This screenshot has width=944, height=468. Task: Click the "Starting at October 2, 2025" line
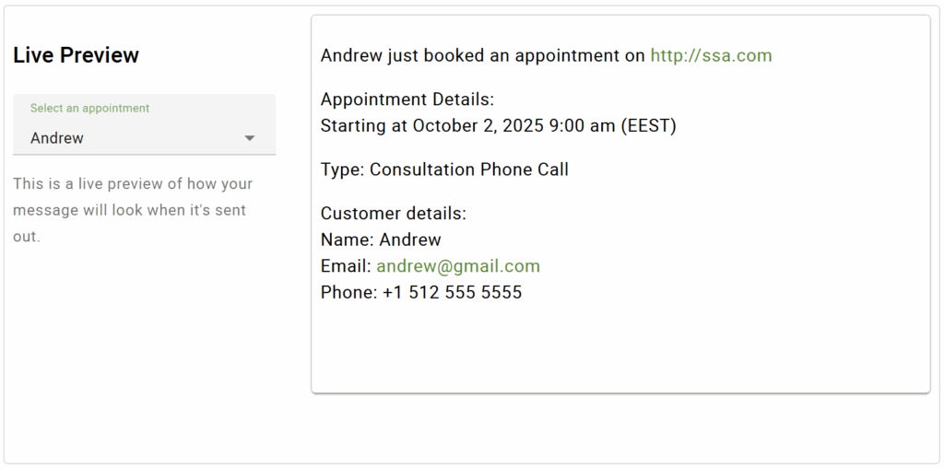[x=433, y=126]
